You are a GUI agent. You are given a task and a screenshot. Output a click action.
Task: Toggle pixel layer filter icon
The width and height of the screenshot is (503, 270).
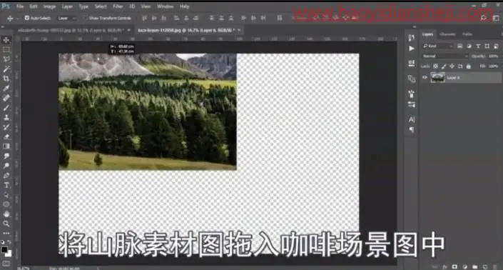pos(459,46)
